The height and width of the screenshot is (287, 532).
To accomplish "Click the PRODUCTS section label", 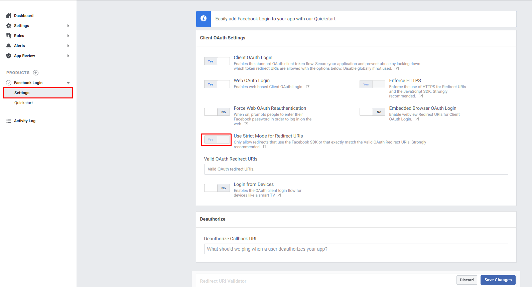I will click(x=18, y=73).
